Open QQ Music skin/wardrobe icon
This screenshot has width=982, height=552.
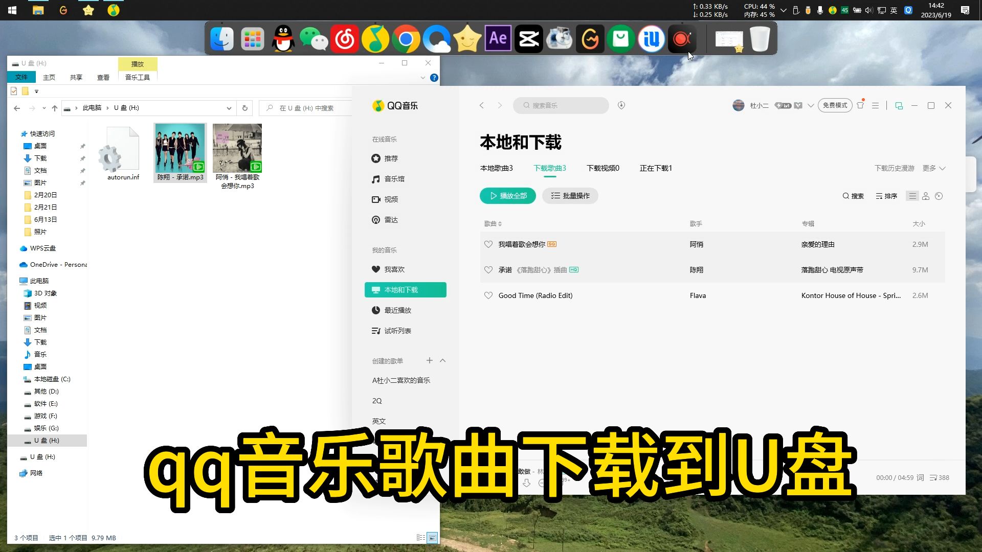point(860,105)
